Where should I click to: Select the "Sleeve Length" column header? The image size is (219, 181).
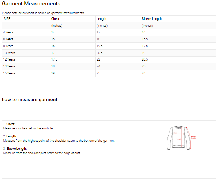tap(151, 19)
